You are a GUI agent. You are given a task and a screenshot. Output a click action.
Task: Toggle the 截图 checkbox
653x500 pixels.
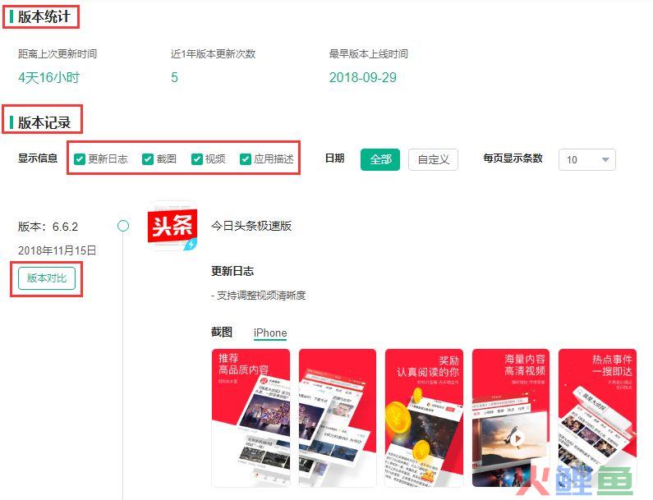pos(148,159)
